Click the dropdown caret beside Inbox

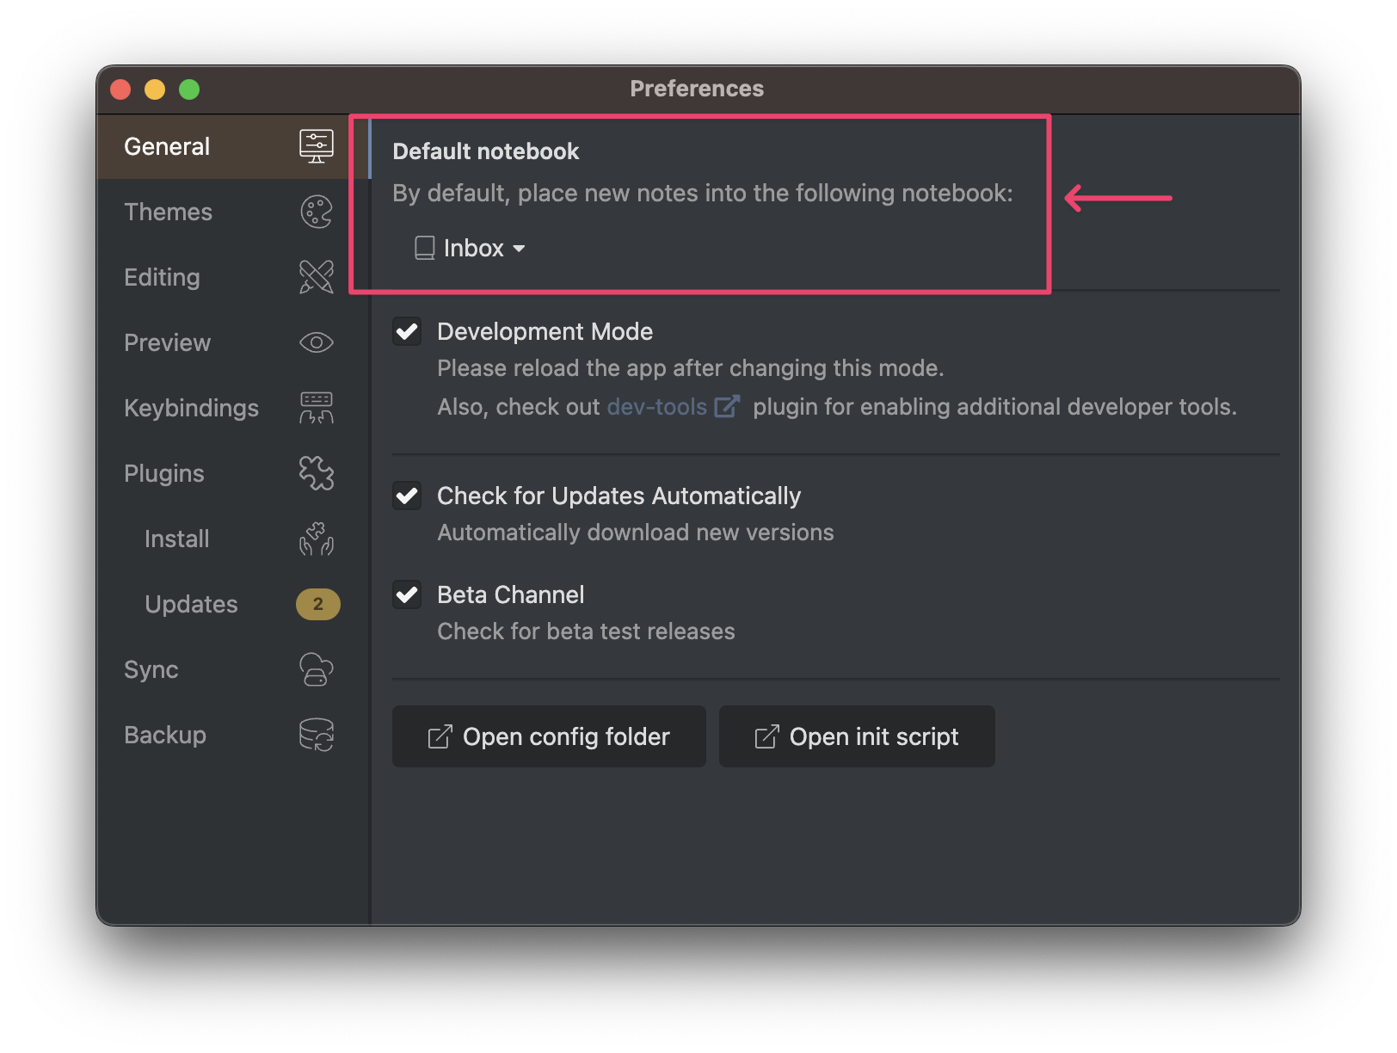[x=519, y=249]
